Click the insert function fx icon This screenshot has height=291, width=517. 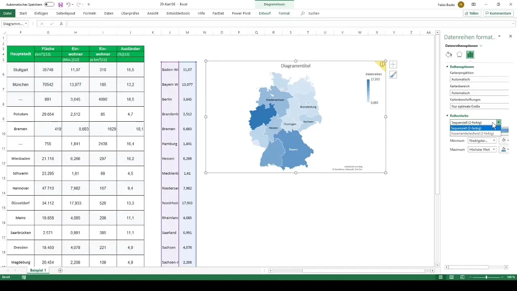click(x=61, y=24)
